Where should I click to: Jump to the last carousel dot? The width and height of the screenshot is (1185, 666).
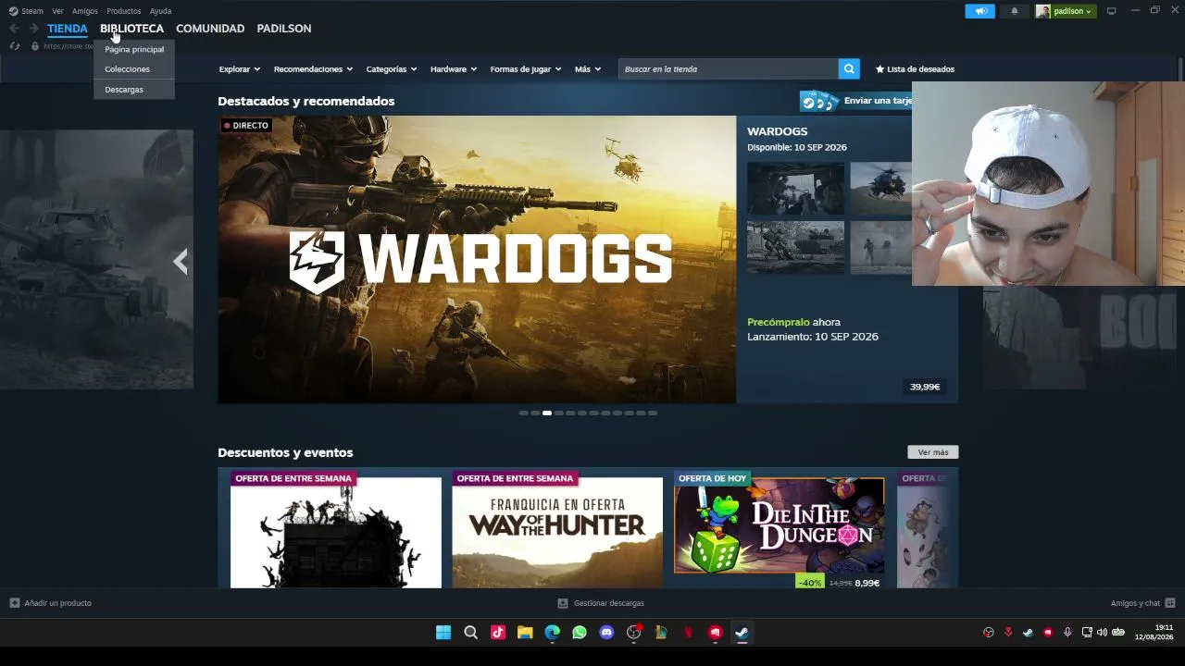[653, 413]
